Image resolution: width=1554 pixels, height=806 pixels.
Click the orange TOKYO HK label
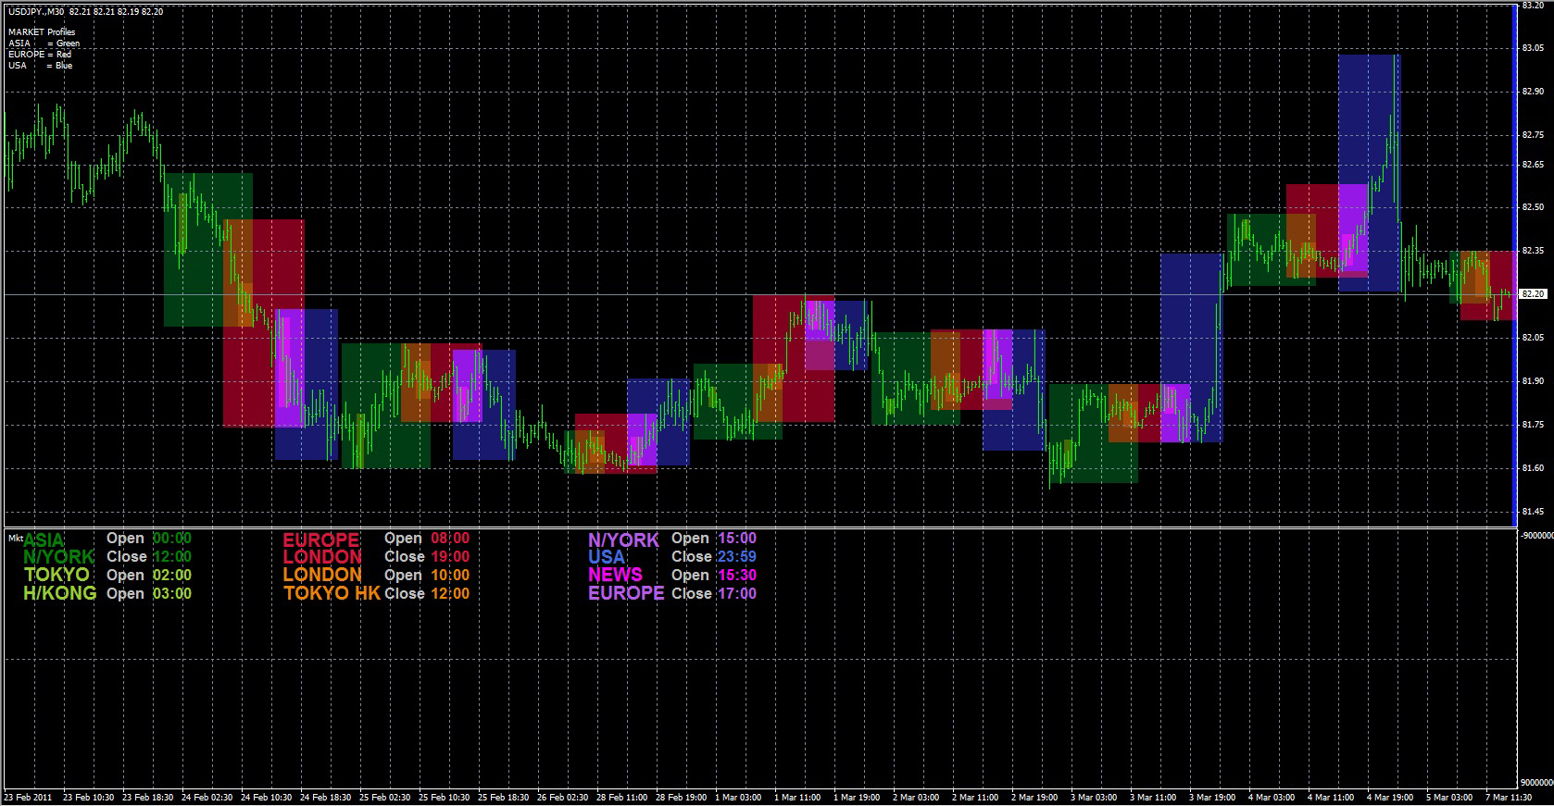click(x=332, y=593)
